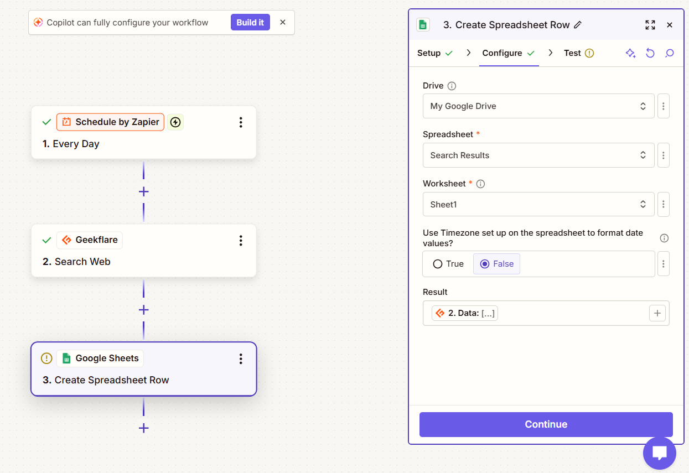Open the My Google Drive dropdown
The image size is (689, 473).
tap(538, 106)
